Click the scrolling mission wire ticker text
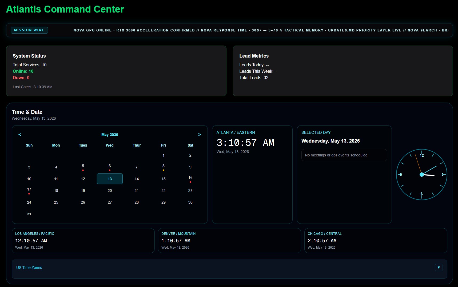Screen dimensions: 458x287 (261, 30)
